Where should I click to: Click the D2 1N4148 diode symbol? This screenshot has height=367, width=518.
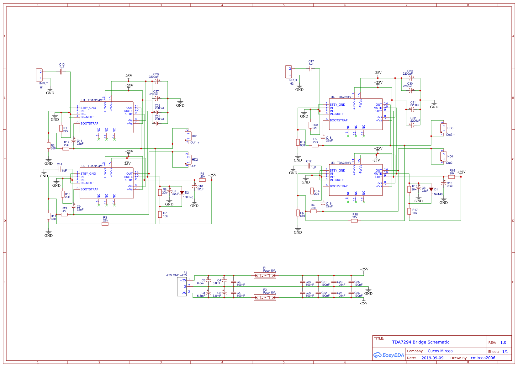[182, 193]
